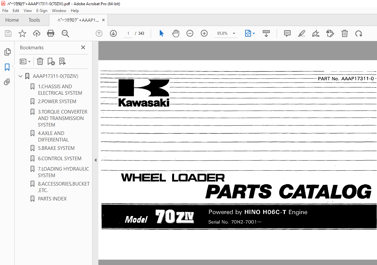Switch to the Tools tab
The width and height of the screenshot is (377, 265).
tap(34, 20)
